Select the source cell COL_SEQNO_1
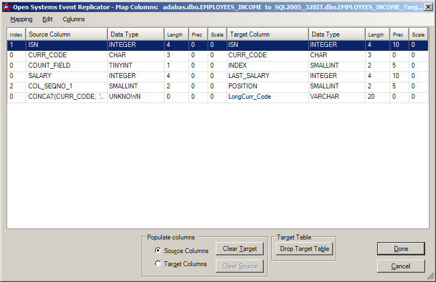436x282 pixels. click(x=66, y=86)
